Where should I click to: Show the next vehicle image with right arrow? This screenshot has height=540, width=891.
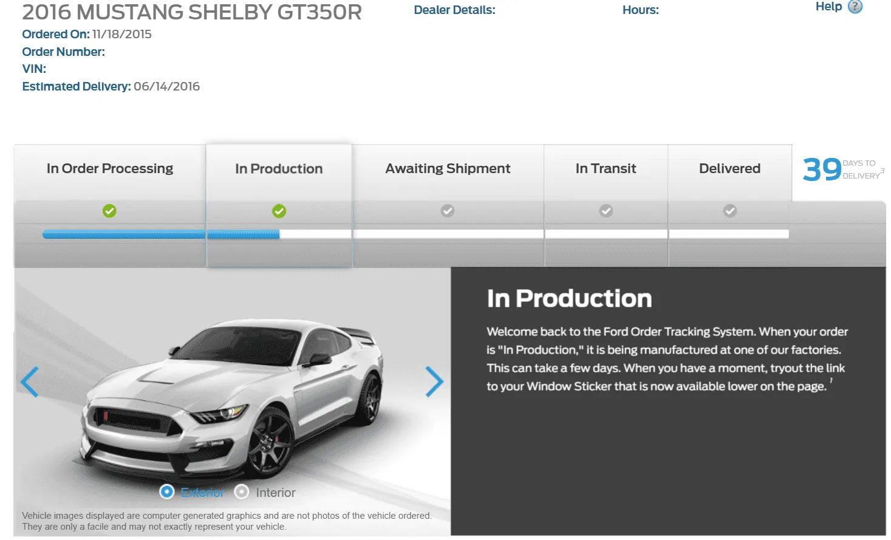(434, 381)
